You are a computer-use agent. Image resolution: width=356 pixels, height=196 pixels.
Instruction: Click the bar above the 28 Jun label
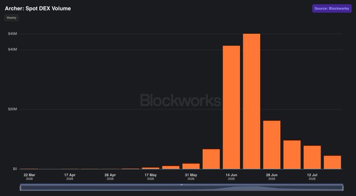[x=272, y=145]
